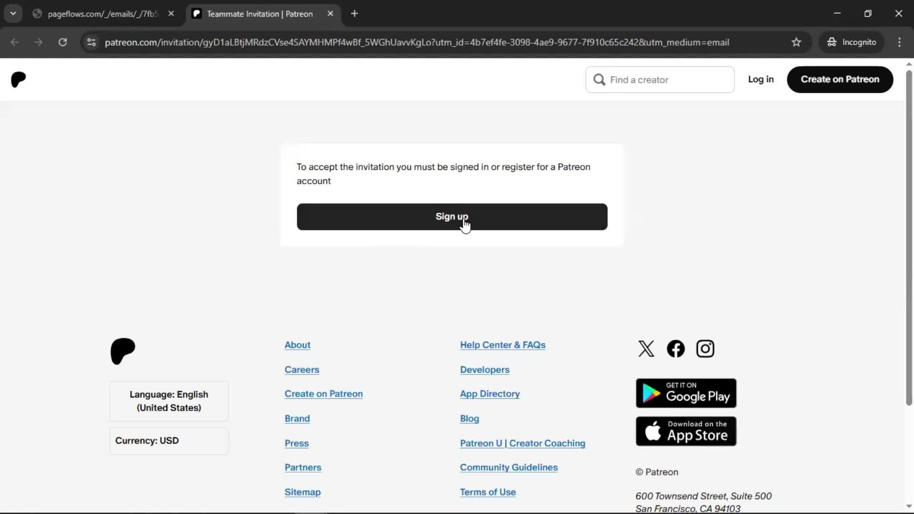Open the Chrome three-dot menu
Viewport: 914px width, 514px height.
[x=899, y=42]
